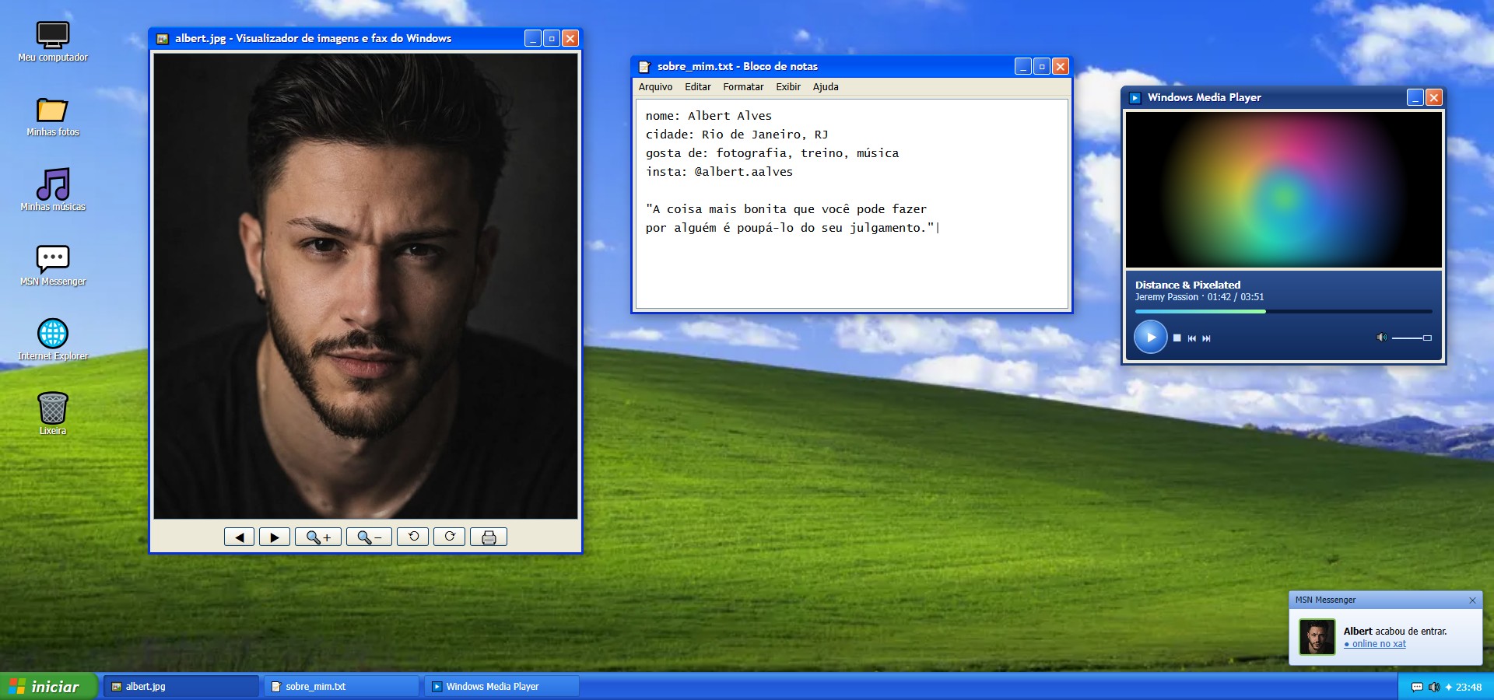The width and height of the screenshot is (1494, 700).
Task: Open the Minhas fotos folder icon
Action: pyautogui.click(x=53, y=117)
